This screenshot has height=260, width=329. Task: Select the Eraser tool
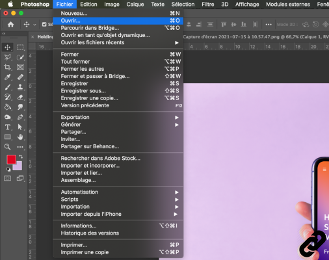tap(20, 97)
